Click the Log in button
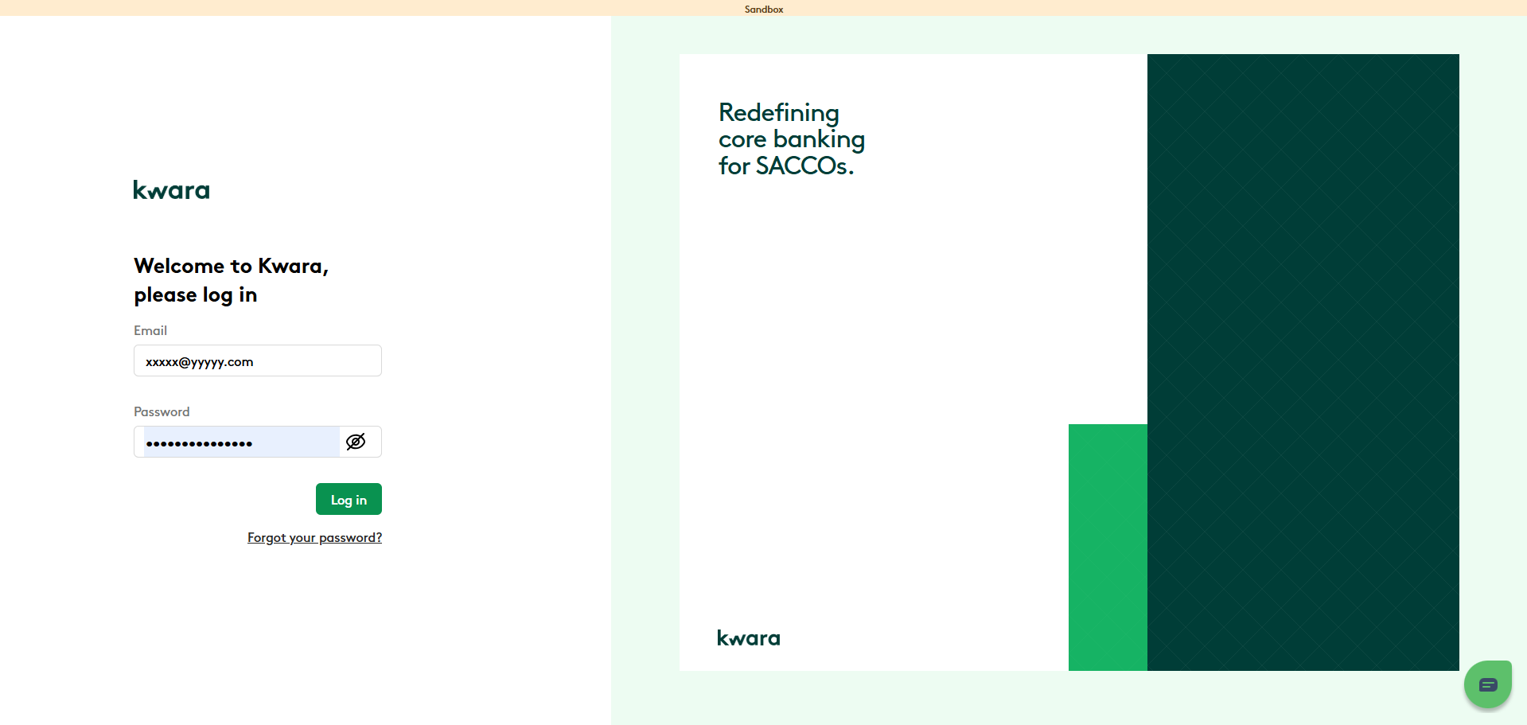This screenshot has width=1527, height=725. (349, 499)
